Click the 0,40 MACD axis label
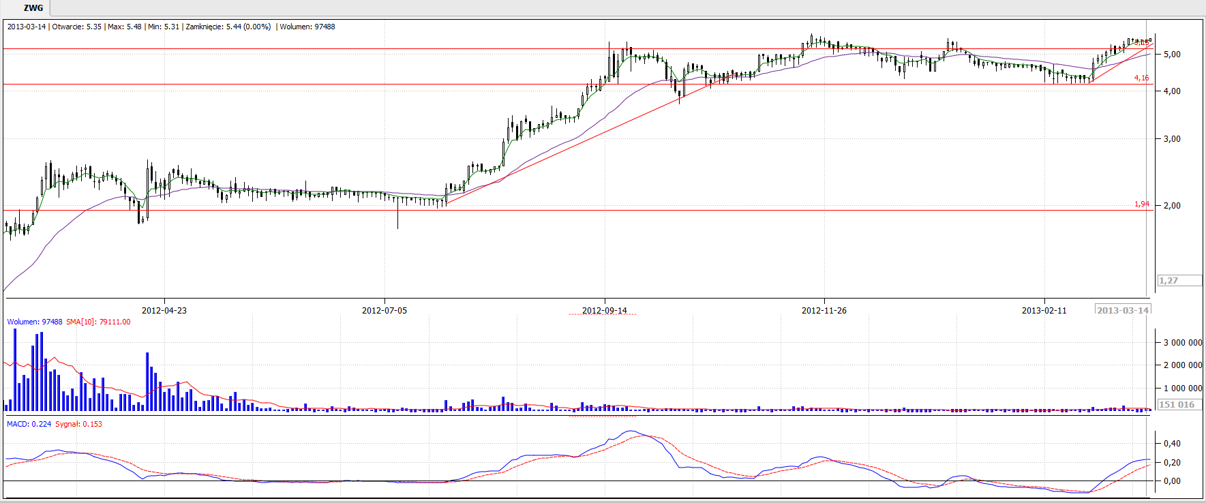 coord(1172,444)
